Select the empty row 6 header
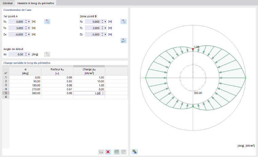The image size is (258, 157). [x=6, y=97]
